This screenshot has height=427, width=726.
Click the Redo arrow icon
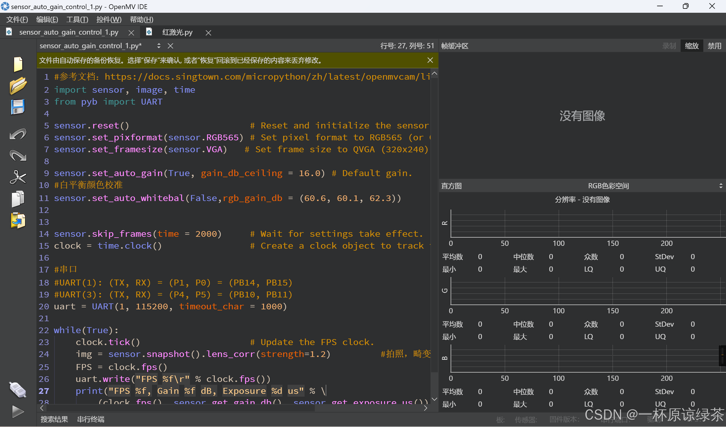point(18,156)
